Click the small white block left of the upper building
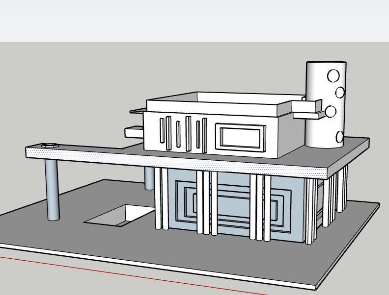The image size is (389, 295). pos(134,132)
